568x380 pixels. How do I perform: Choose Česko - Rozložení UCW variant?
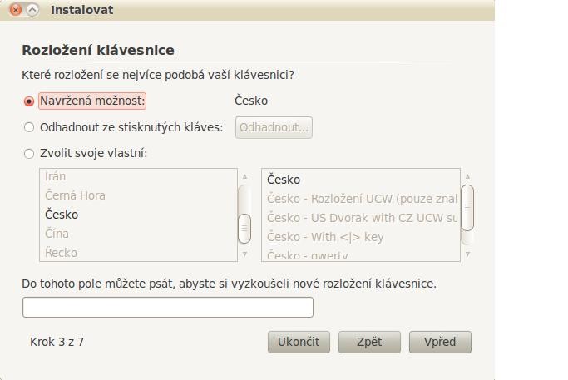pyautogui.click(x=361, y=199)
